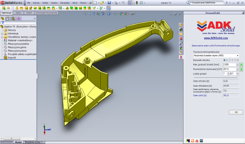
Task: Open SolidWorks Resources home icon in task pane
Action: pos(181,25)
